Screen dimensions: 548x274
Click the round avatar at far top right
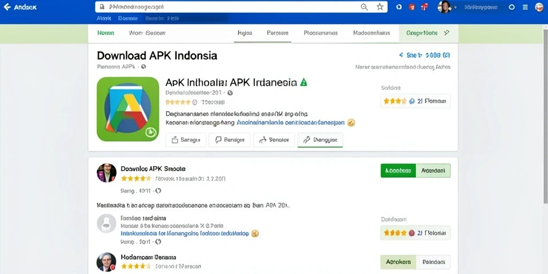pyautogui.click(x=539, y=6)
